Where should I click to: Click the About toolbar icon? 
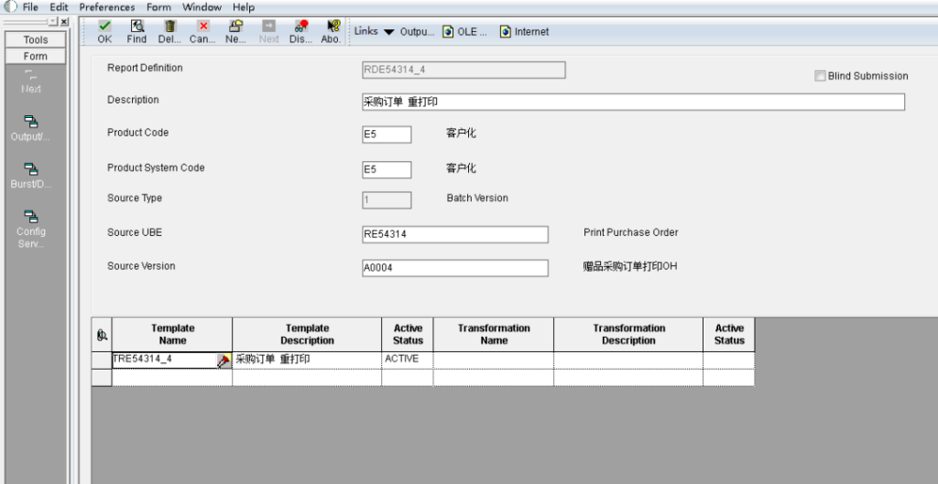(333, 27)
